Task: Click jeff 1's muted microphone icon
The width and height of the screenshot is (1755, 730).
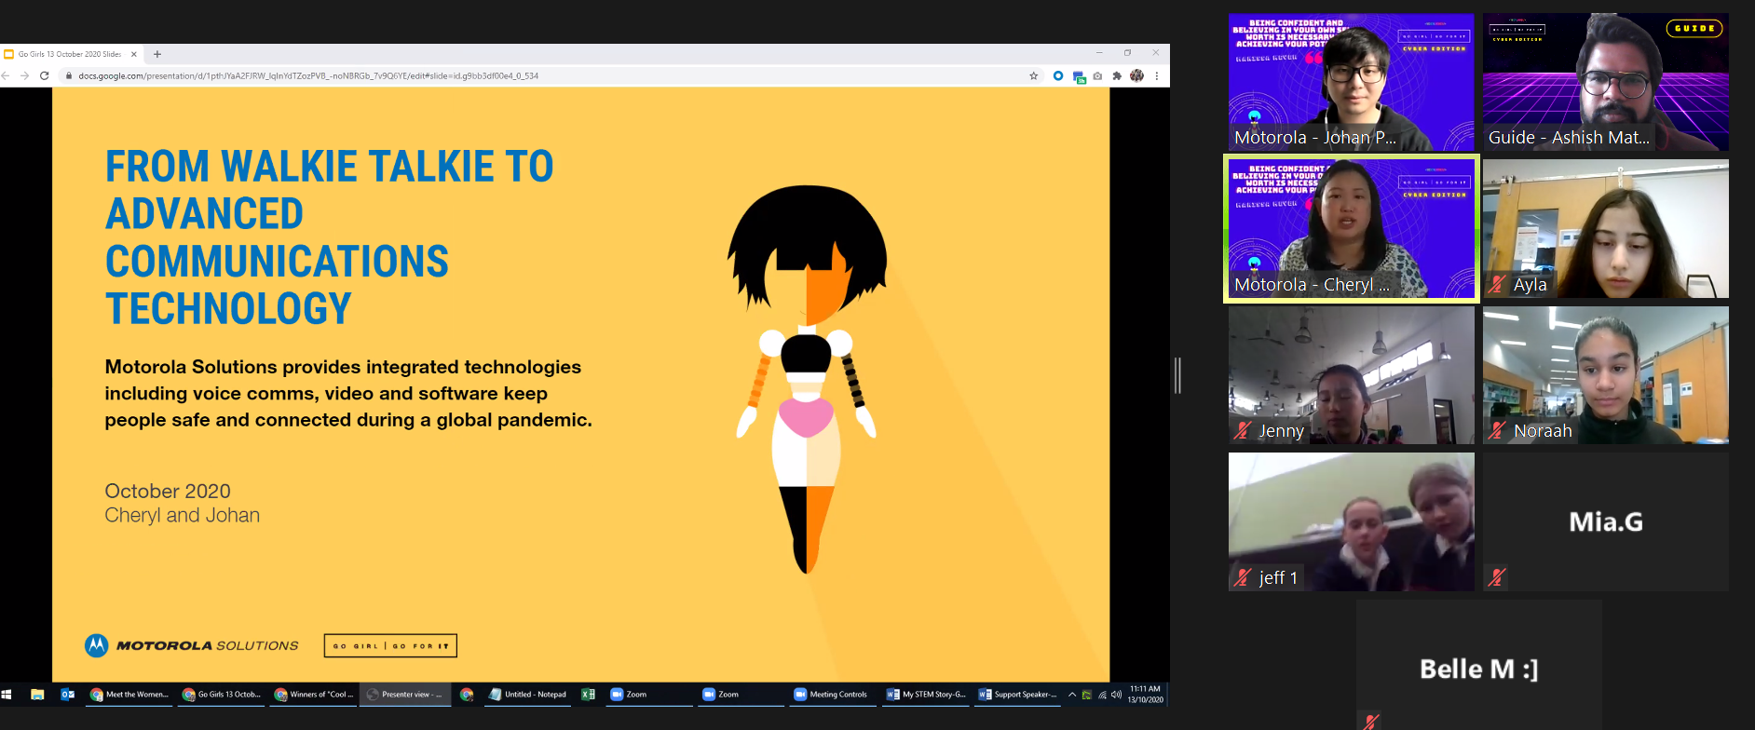Action: [x=1243, y=577]
